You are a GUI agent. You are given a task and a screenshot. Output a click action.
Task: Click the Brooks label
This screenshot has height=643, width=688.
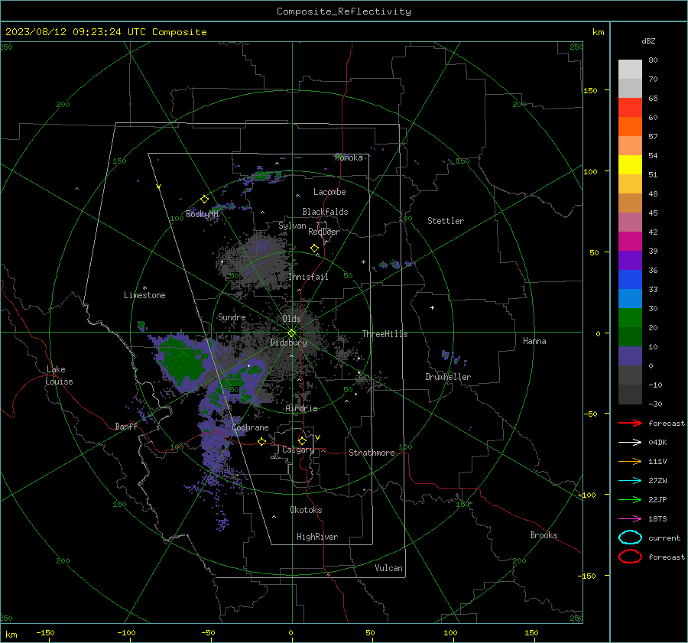click(544, 535)
